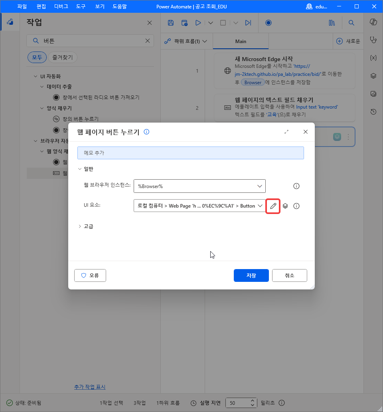The width and height of the screenshot is (383, 412).
Task: Open flow search with the magnifier icon
Action: click(x=351, y=23)
